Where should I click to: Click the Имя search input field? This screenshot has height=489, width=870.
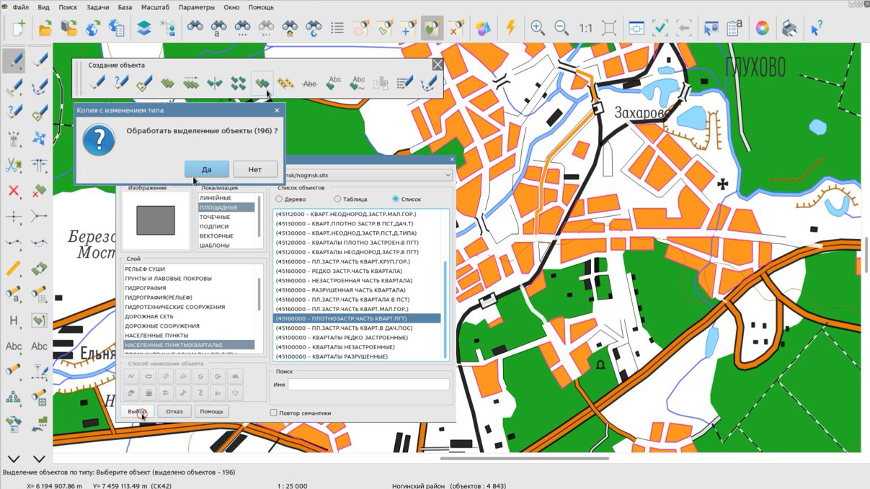click(368, 385)
